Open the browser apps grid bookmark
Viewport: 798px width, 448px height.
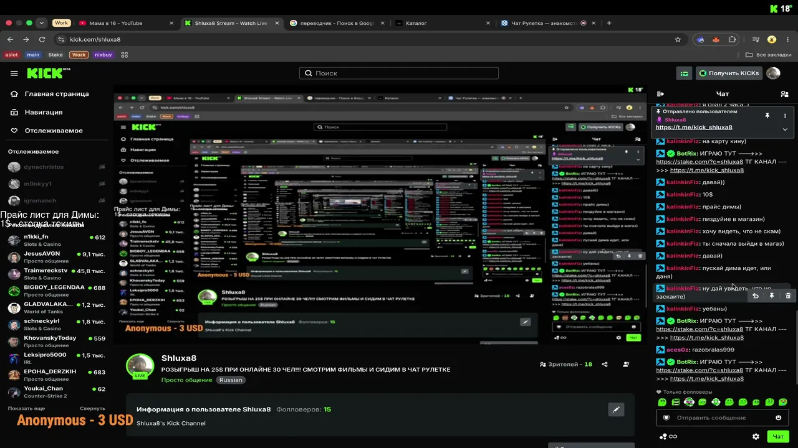pos(125,55)
